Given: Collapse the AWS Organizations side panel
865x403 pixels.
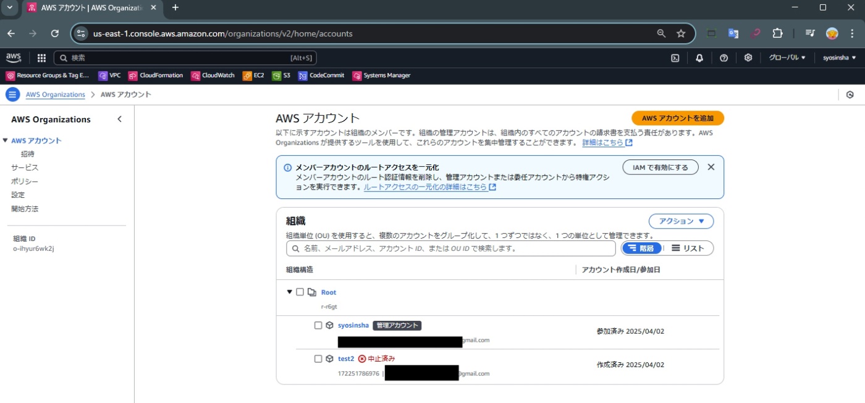Looking at the screenshot, I should pos(119,119).
